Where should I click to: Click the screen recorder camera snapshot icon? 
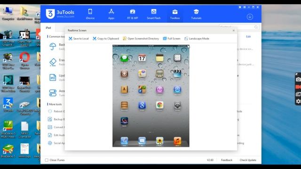coord(298,79)
